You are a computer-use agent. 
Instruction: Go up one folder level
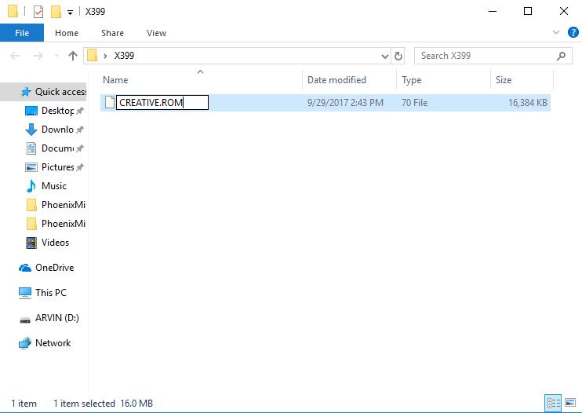point(73,56)
